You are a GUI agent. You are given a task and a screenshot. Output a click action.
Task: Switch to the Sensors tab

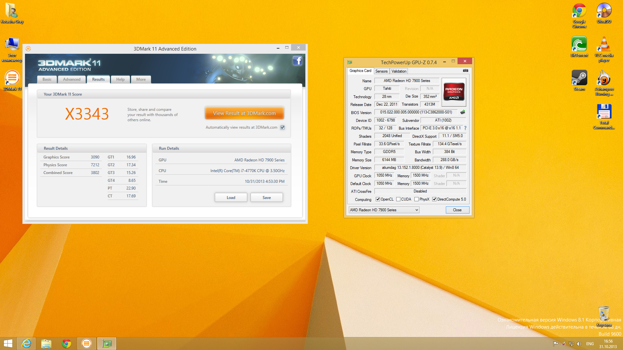point(381,71)
